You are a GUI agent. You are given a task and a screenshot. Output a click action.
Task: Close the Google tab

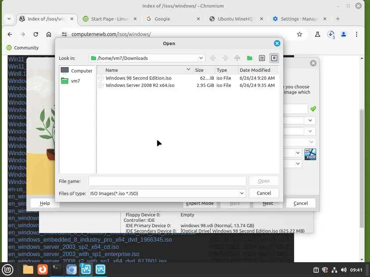pyautogui.click(x=198, y=19)
